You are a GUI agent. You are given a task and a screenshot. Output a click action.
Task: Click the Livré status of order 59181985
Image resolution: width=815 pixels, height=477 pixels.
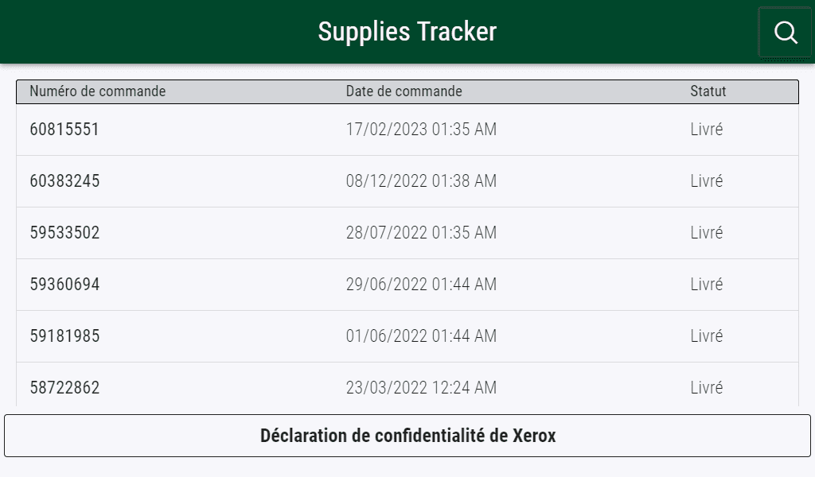click(x=707, y=335)
